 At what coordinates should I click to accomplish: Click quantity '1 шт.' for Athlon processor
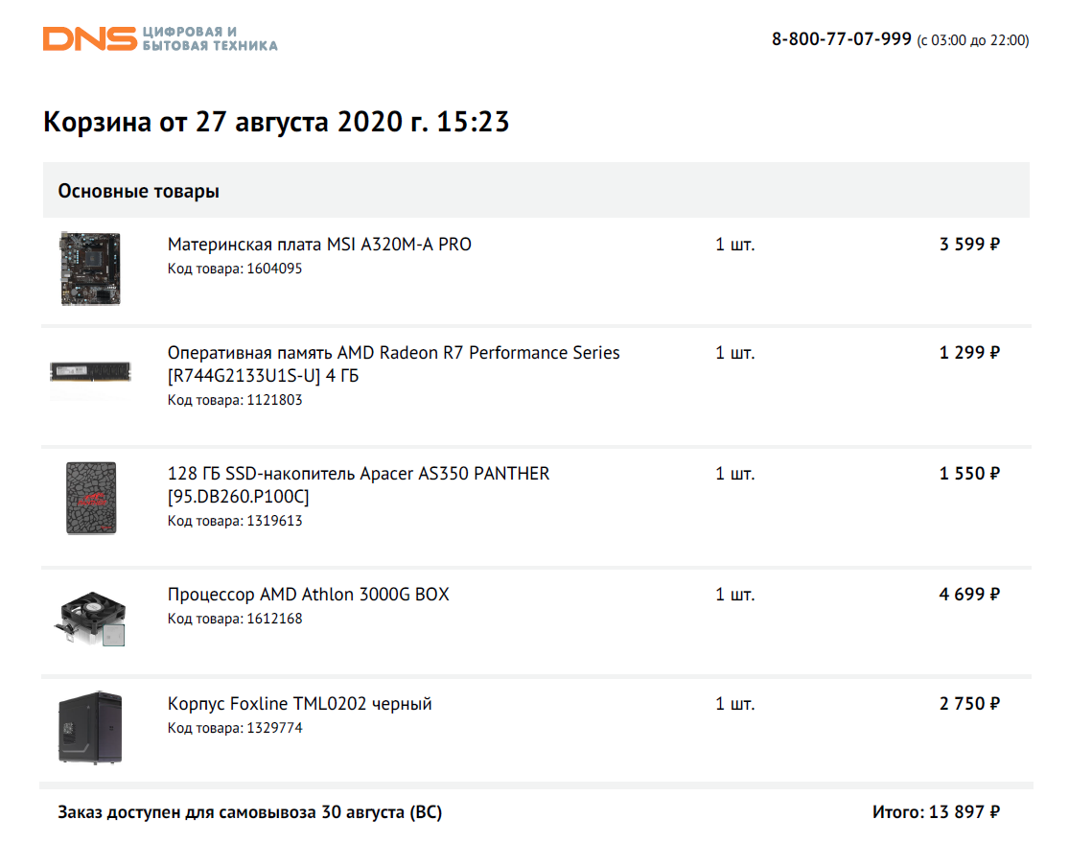tap(735, 594)
